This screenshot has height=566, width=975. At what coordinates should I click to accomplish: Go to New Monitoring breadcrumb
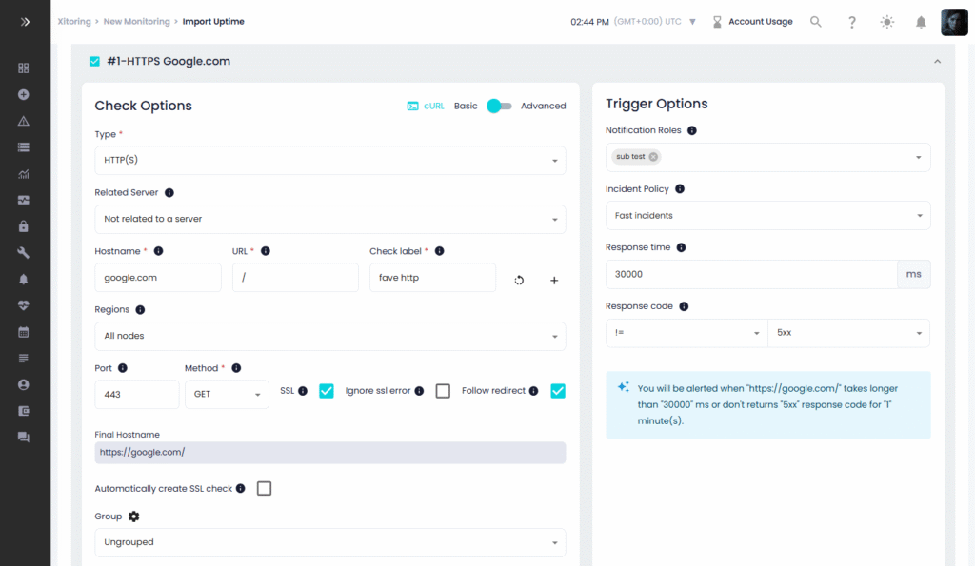click(x=137, y=21)
